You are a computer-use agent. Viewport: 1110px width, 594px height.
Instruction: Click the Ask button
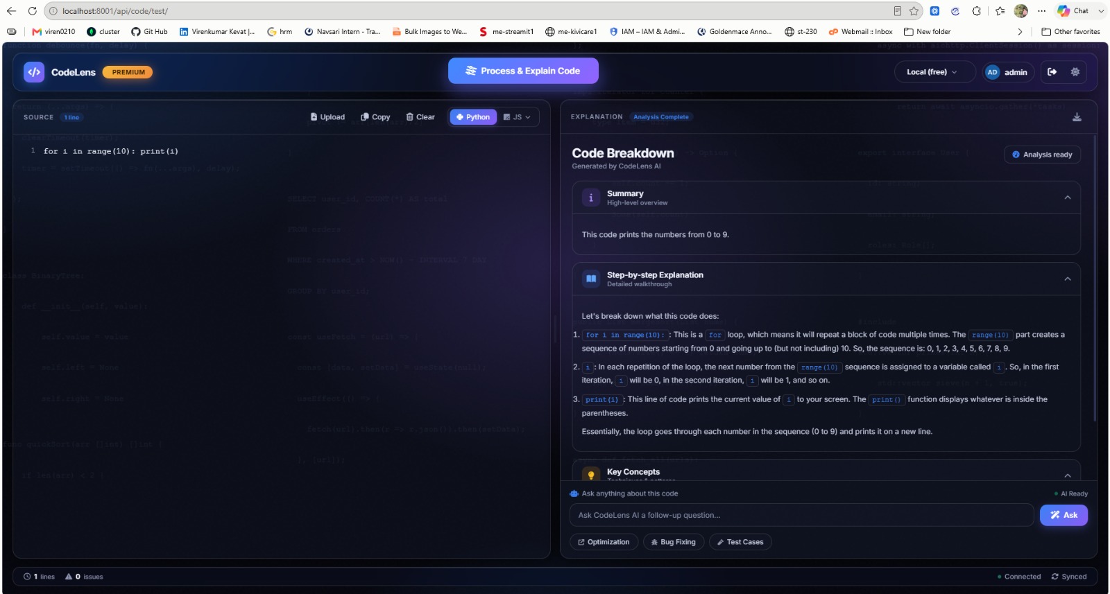pyautogui.click(x=1064, y=515)
